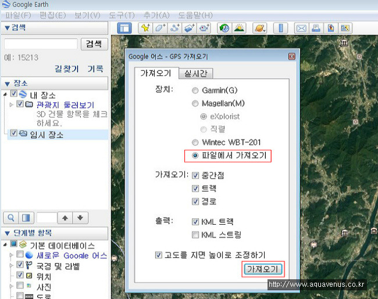378x299 pixels.
Task: Record a tour with the camera icon
Action: tap(204, 28)
